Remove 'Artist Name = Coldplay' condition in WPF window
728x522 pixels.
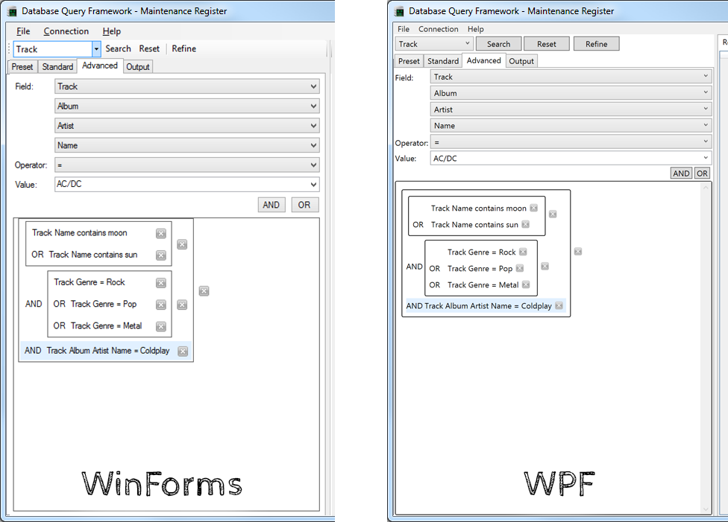pyautogui.click(x=559, y=305)
